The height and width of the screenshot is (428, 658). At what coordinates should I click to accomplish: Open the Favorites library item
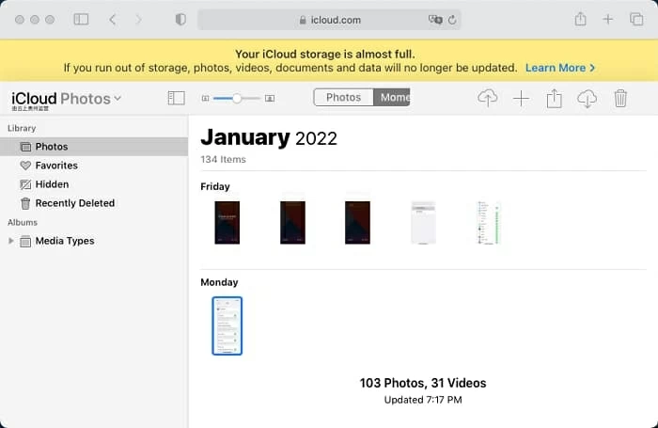[x=56, y=166]
